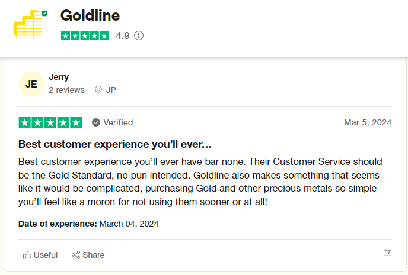This screenshot has height=275, width=408.
Task: Open the 'Best customer experience you'll ever…' title
Action: coord(115,144)
